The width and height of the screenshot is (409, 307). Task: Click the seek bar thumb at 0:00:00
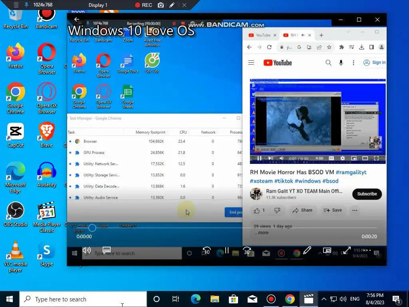click(x=92, y=228)
